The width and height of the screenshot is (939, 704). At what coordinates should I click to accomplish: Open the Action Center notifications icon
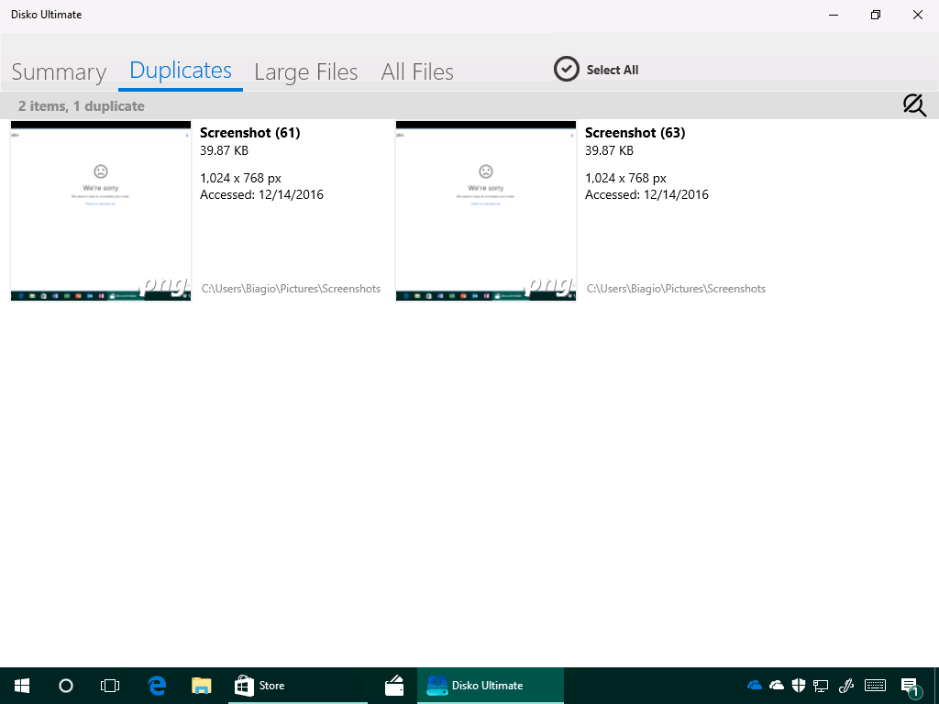point(911,686)
